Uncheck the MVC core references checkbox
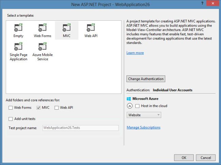The width and height of the screenshot is (221, 165). click(38, 108)
